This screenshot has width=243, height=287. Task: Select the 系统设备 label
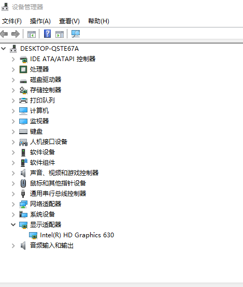42,214
